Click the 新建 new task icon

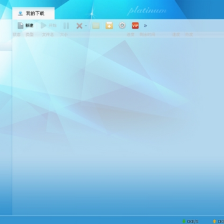[x=21, y=26]
